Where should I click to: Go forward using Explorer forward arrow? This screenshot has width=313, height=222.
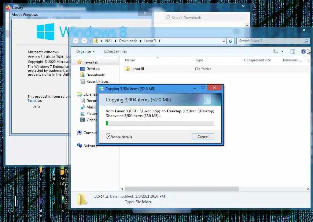(84, 41)
